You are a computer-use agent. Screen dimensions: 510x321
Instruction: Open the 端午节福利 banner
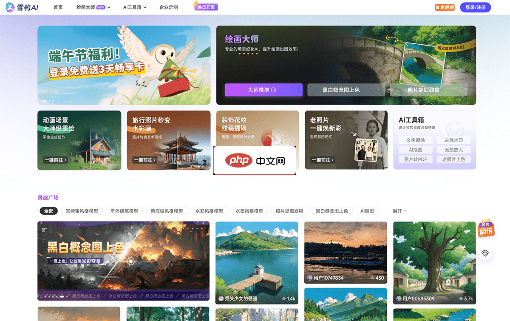coord(124,65)
